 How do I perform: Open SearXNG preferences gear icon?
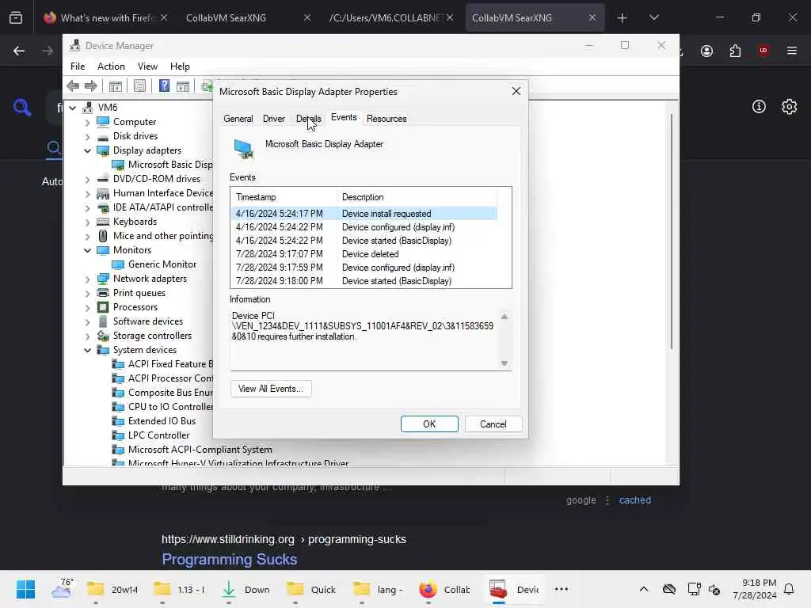pos(790,107)
